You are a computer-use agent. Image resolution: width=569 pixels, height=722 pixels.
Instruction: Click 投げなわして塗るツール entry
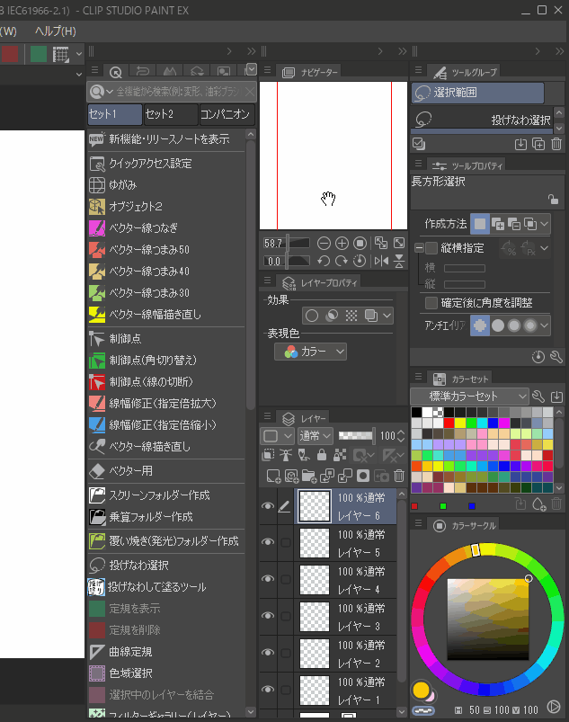click(166, 586)
